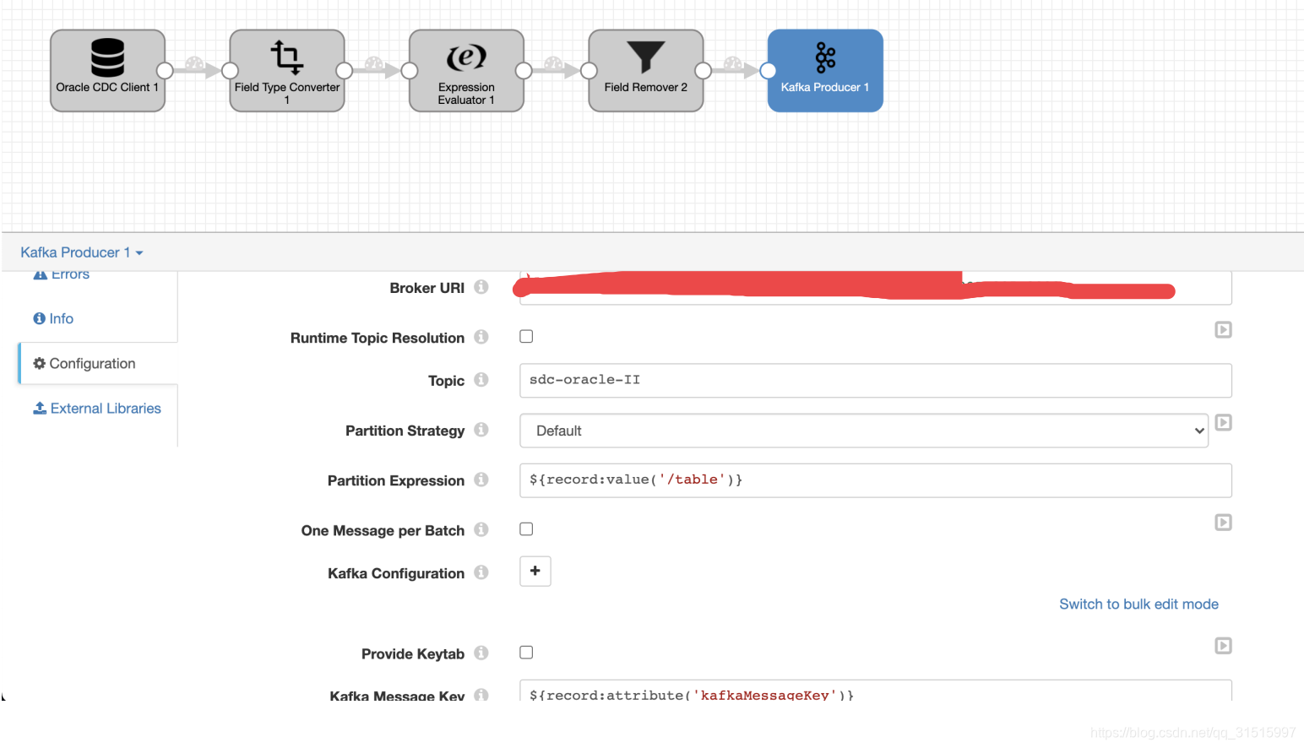This screenshot has width=1304, height=748.
Task: Click the Topic input field
Action: [876, 381]
